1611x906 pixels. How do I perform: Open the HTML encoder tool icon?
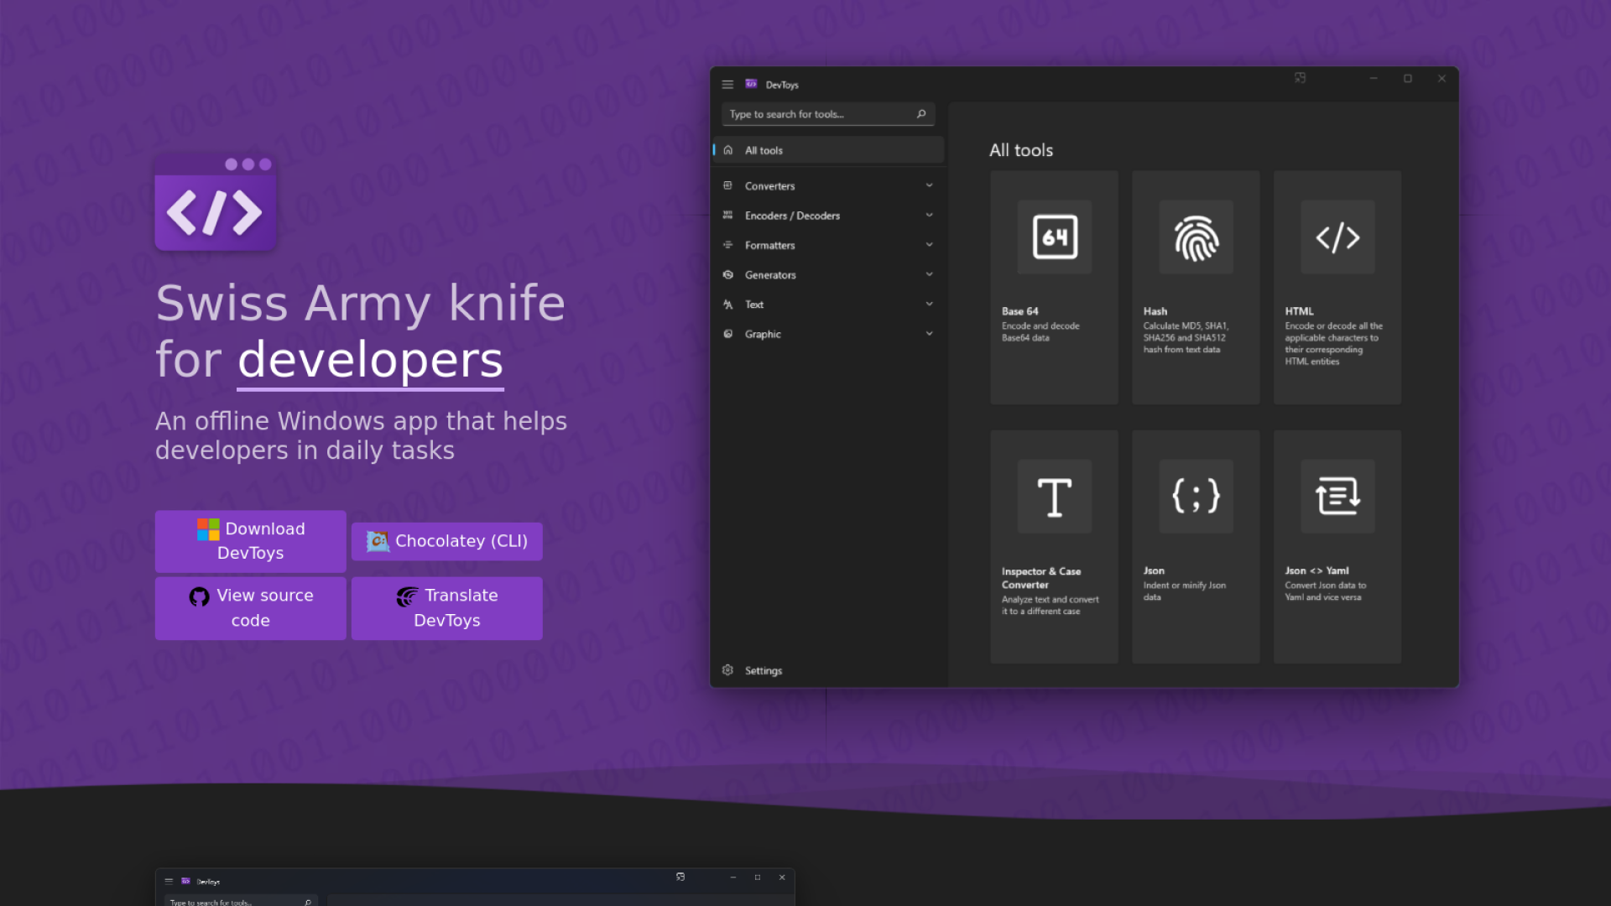point(1337,237)
